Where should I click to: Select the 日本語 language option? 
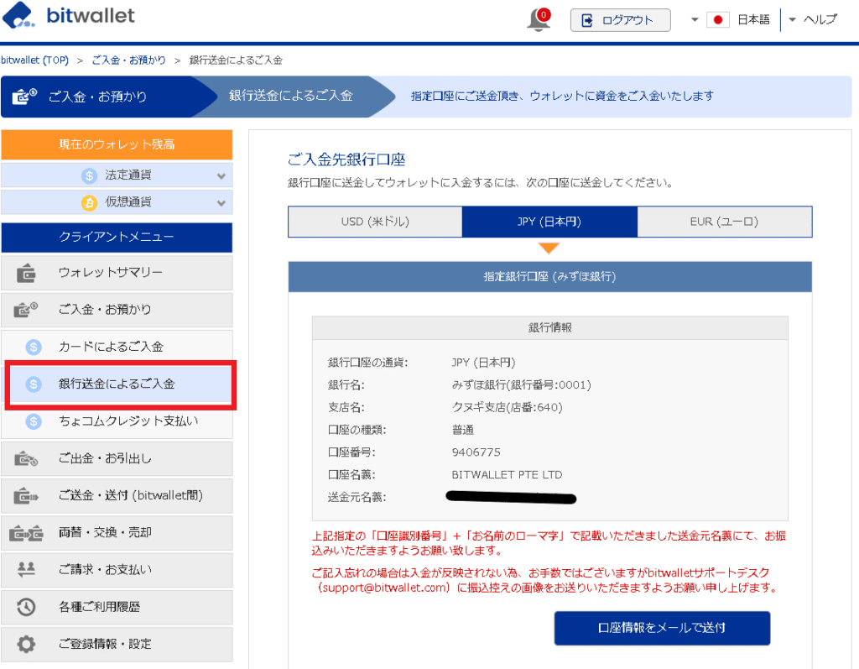coord(753,20)
